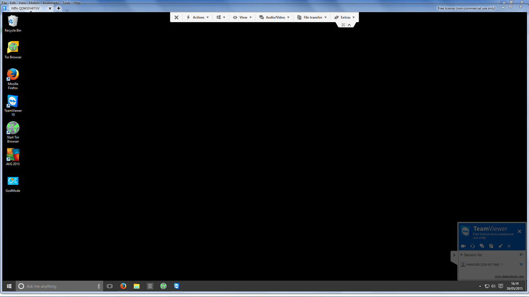The image size is (529, 297).
Task: Click the remote Windows Start button
Action: tap(9, 286)
